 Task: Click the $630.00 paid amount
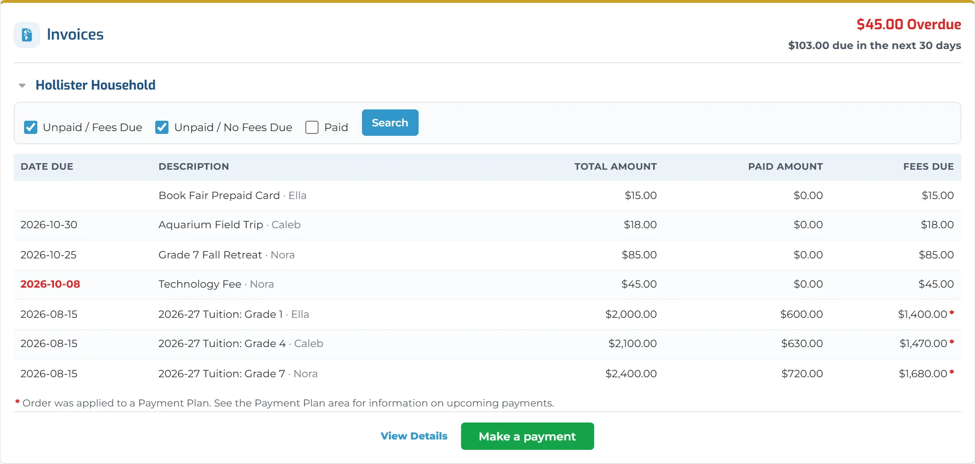802,344
